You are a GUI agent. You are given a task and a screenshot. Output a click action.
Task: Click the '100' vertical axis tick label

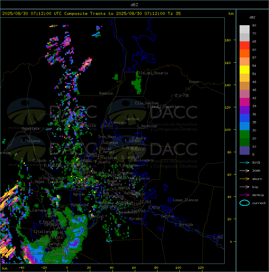coord(228,130)
